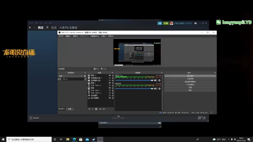253x142 pixels.
Task: Move source up with the up arrow
Action: (x=100, y=109)
